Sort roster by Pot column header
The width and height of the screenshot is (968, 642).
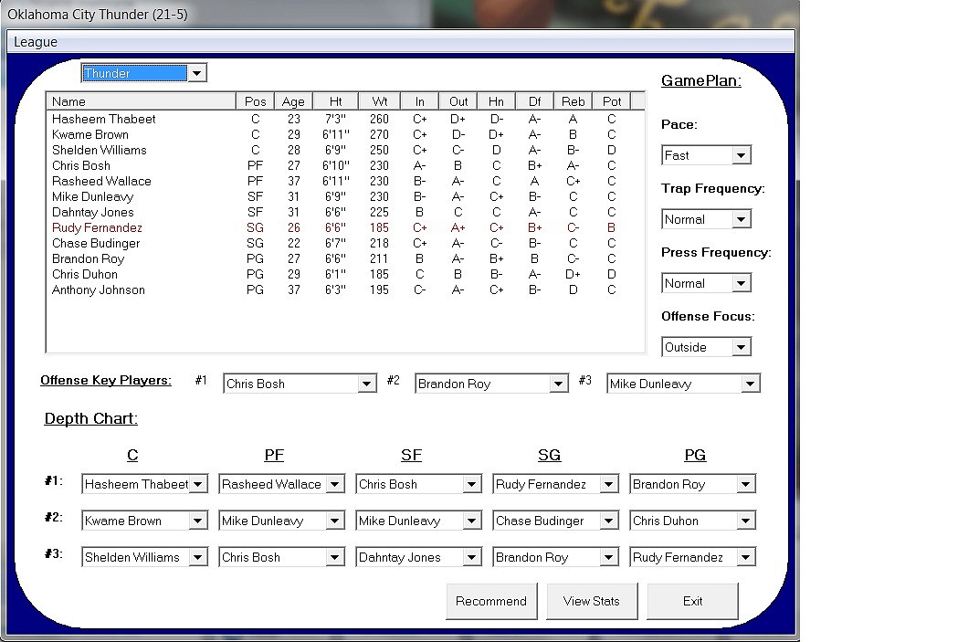[x=612, y=101]
